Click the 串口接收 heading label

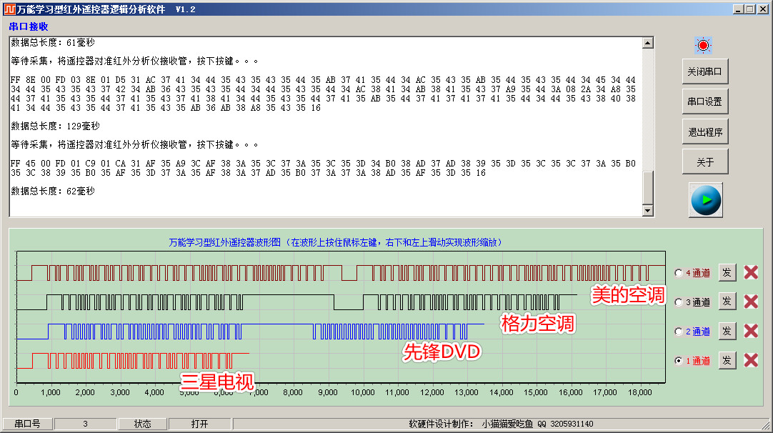29,26
